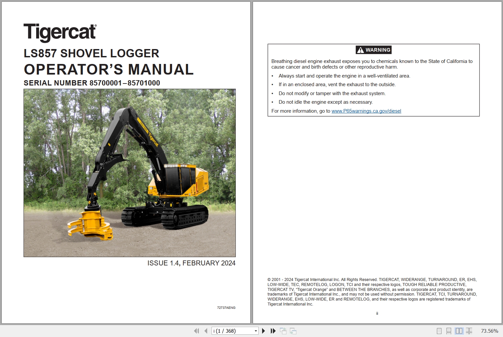Advance to the next page
The width and height of the screenshot is (503, 337).
point(264,331)
